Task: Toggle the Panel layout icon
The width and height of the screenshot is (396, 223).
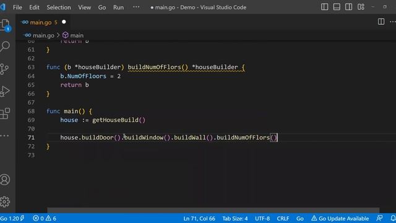Action: coord(337,7)
